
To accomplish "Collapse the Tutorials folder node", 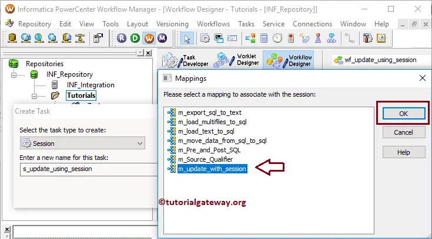I will coord(34,96).
